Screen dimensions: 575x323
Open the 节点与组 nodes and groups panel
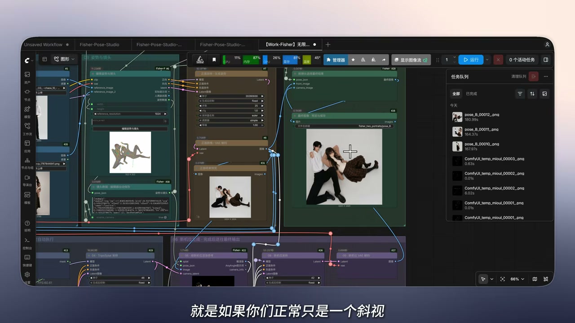coord(27,163)
